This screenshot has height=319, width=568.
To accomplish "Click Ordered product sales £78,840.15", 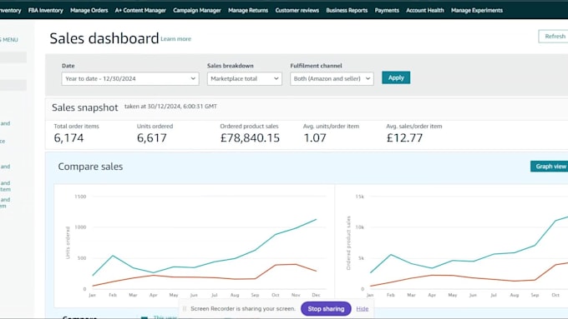I will click(250, 138).
